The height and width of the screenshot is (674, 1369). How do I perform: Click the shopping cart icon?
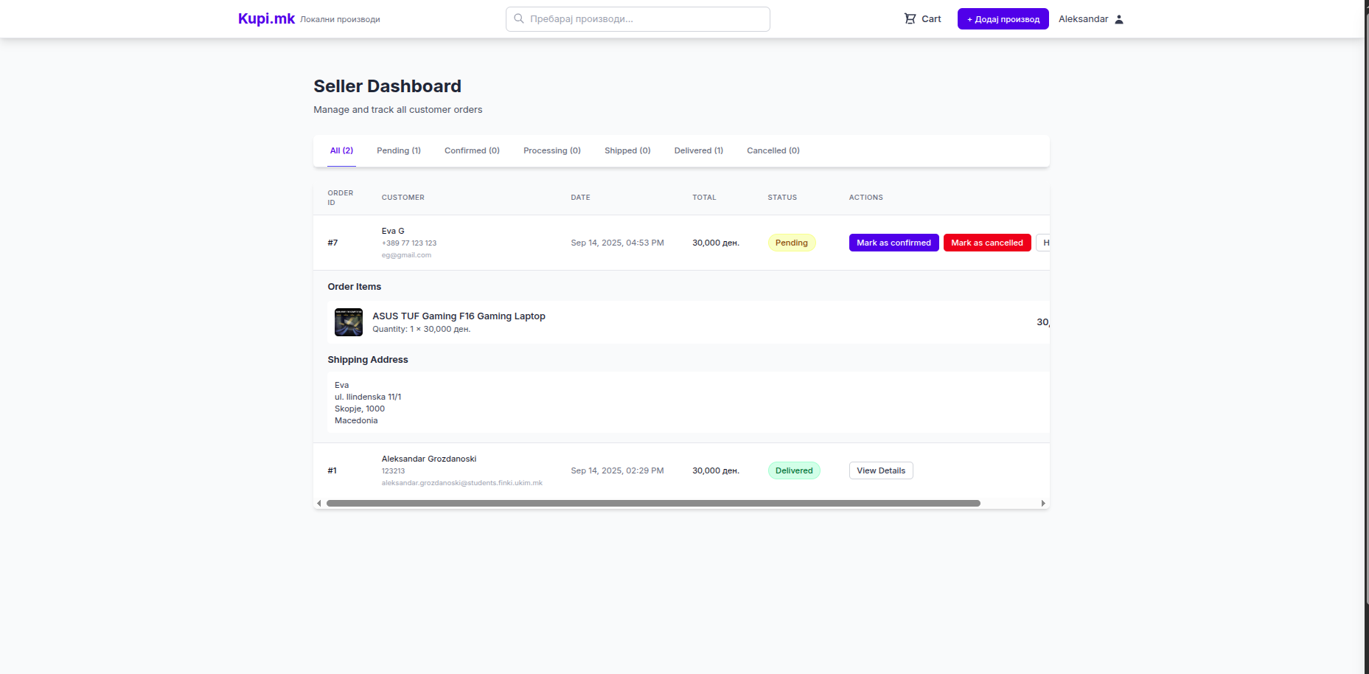[910, 19]
